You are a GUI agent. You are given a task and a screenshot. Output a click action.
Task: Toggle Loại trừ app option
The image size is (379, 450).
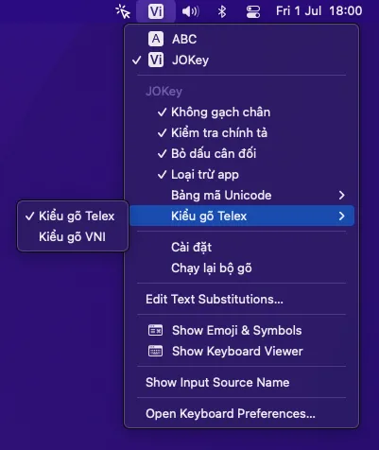pos(242,175)
